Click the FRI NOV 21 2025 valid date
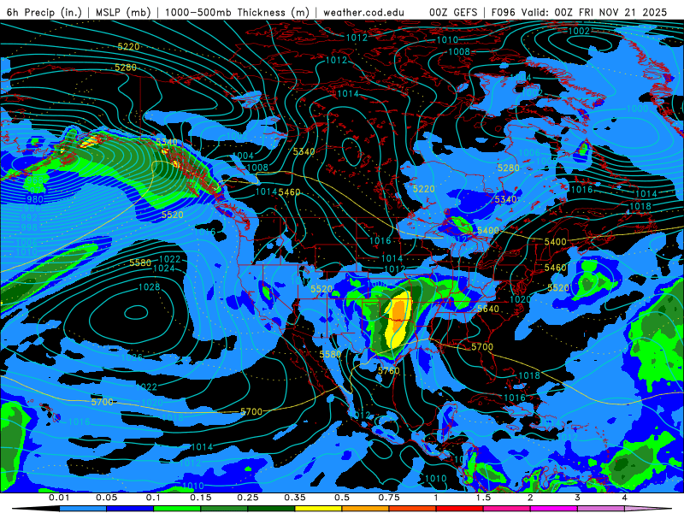Image resolution: width=684 pixels, height=513 pixels. [623, 12]
